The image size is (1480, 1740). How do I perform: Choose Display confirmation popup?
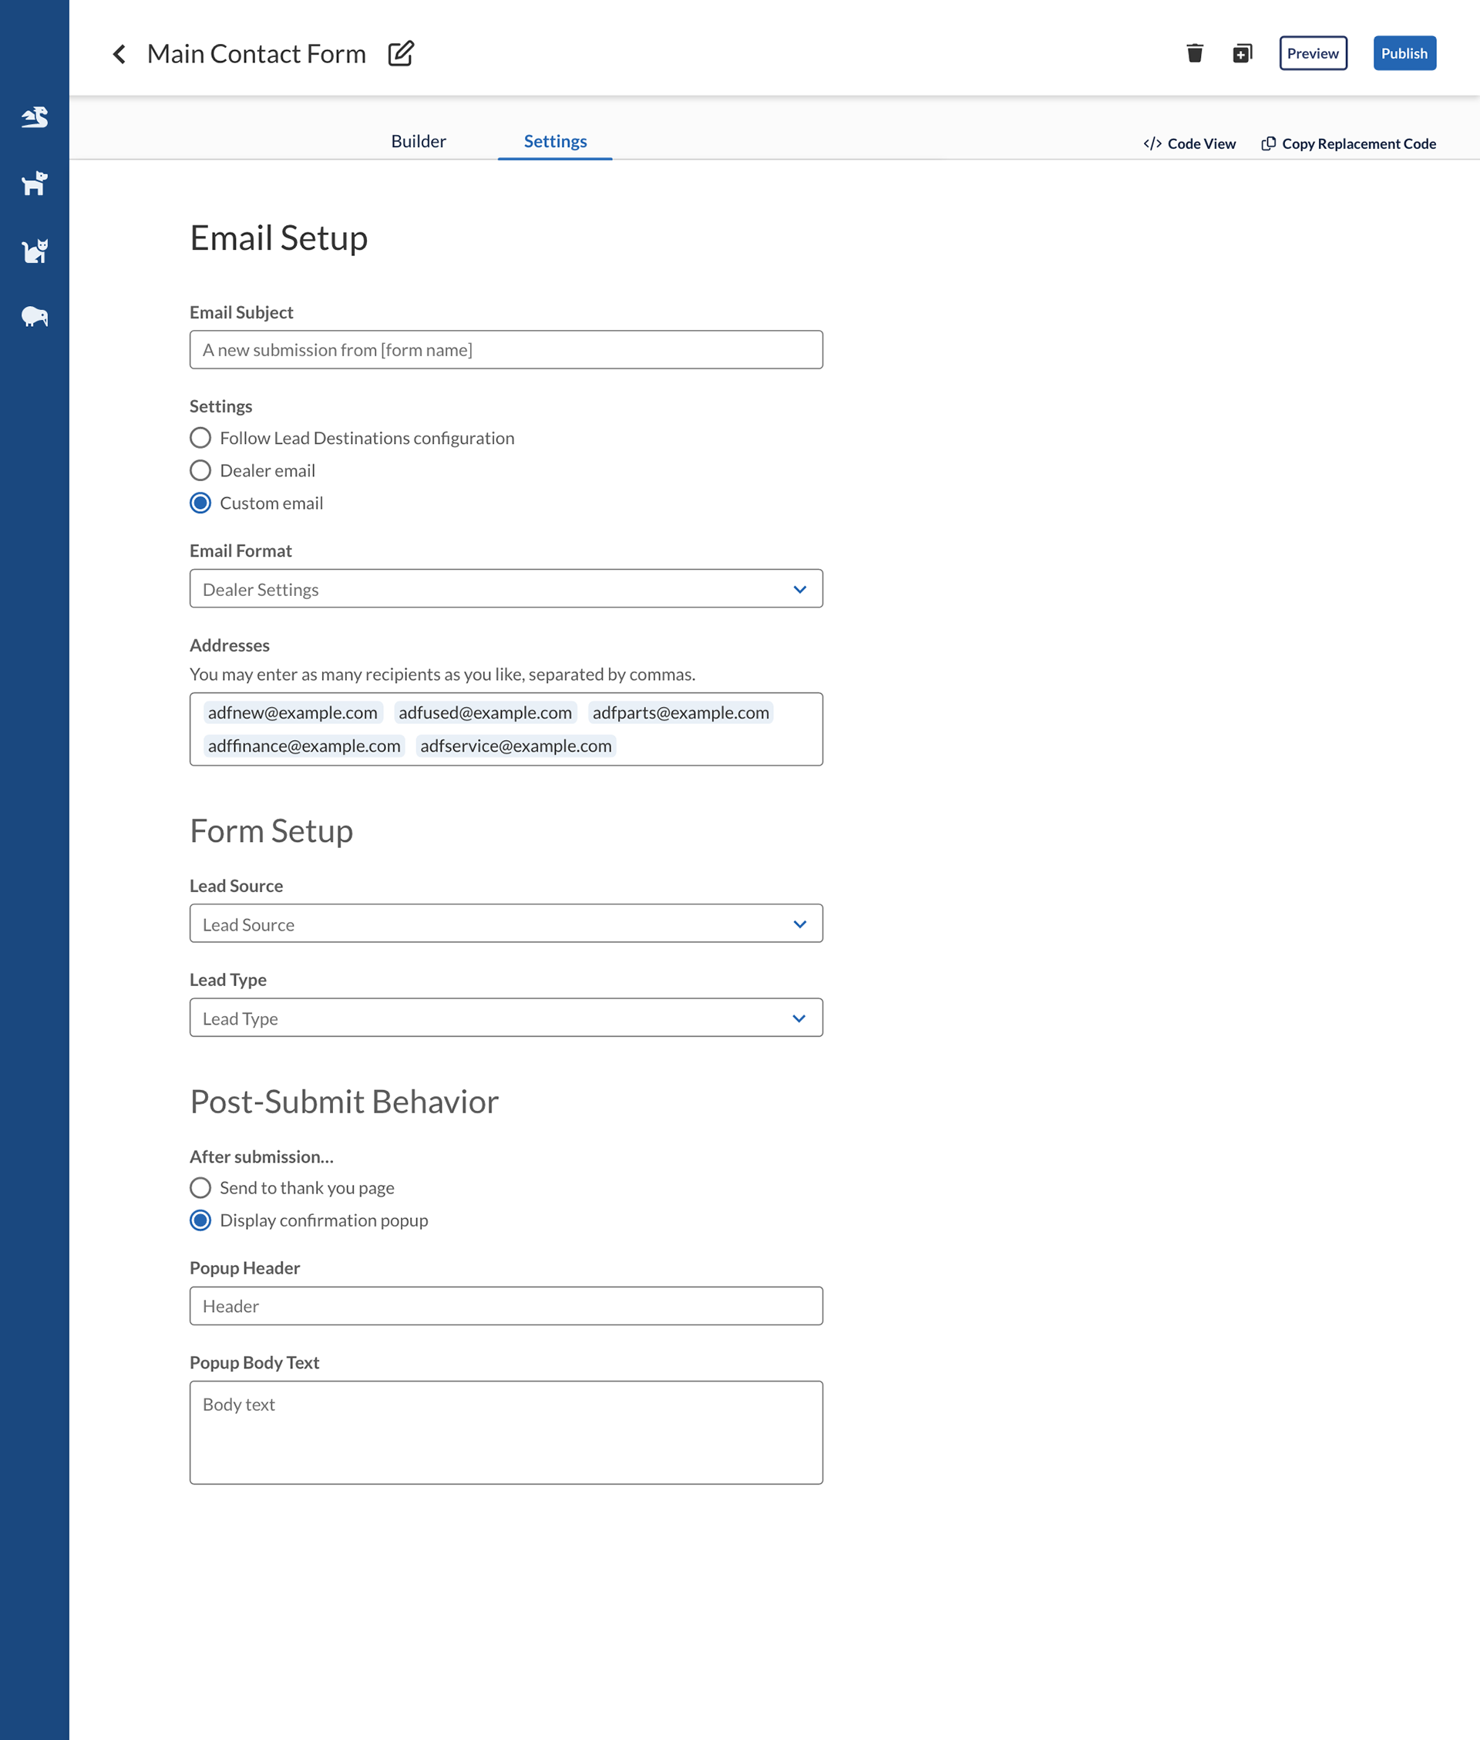(x=309, y=1220)
